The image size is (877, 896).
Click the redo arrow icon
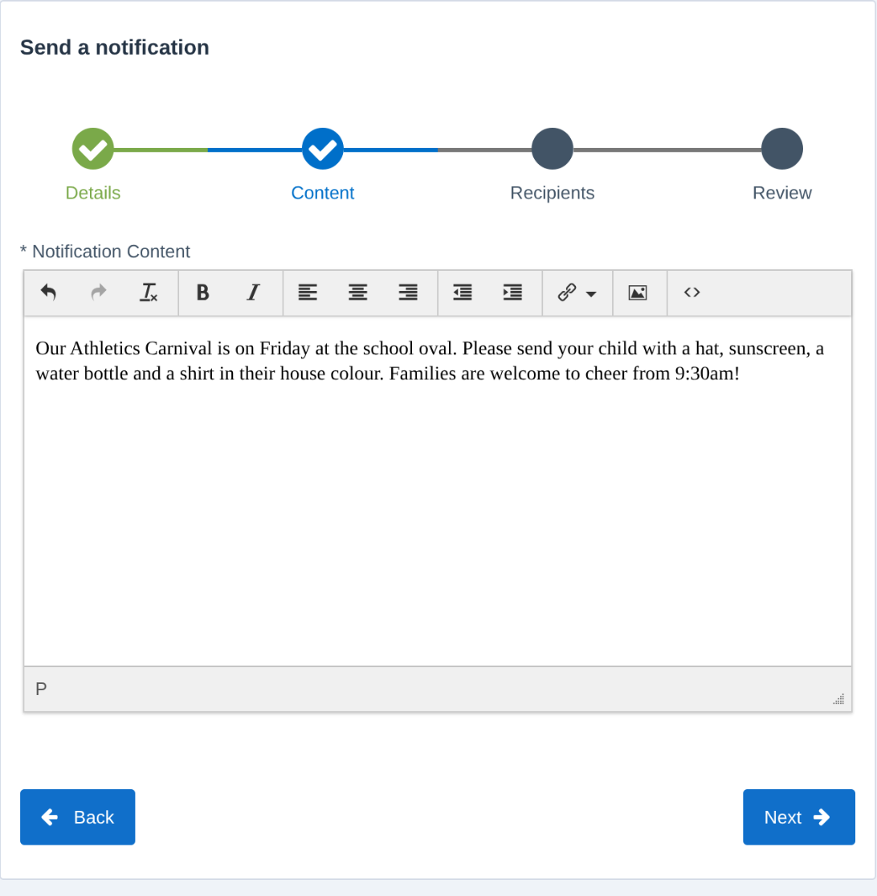[99, 293]
